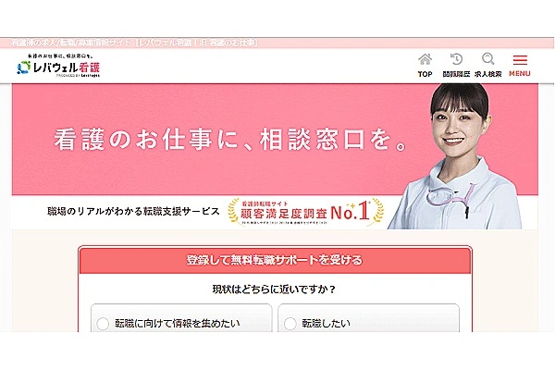Open browsing history clock icon

click(x=456, y=59)
